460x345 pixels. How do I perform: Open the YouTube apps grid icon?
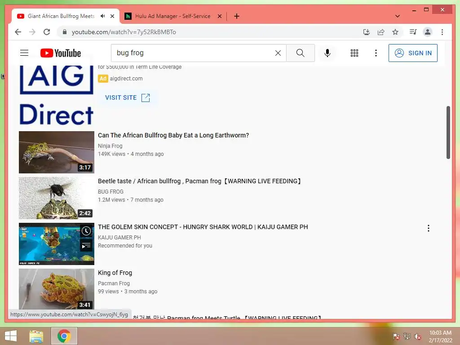[x=354, y=53]
